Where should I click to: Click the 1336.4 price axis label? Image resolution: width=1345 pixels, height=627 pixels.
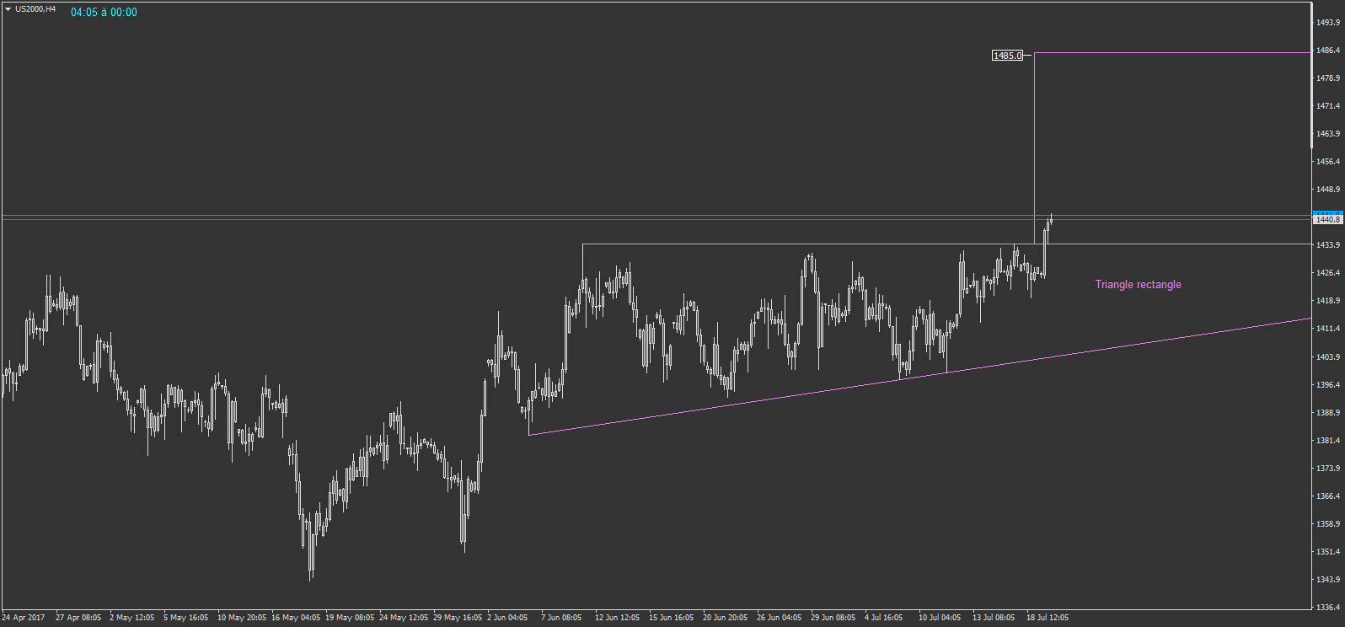pos(1328,608)
